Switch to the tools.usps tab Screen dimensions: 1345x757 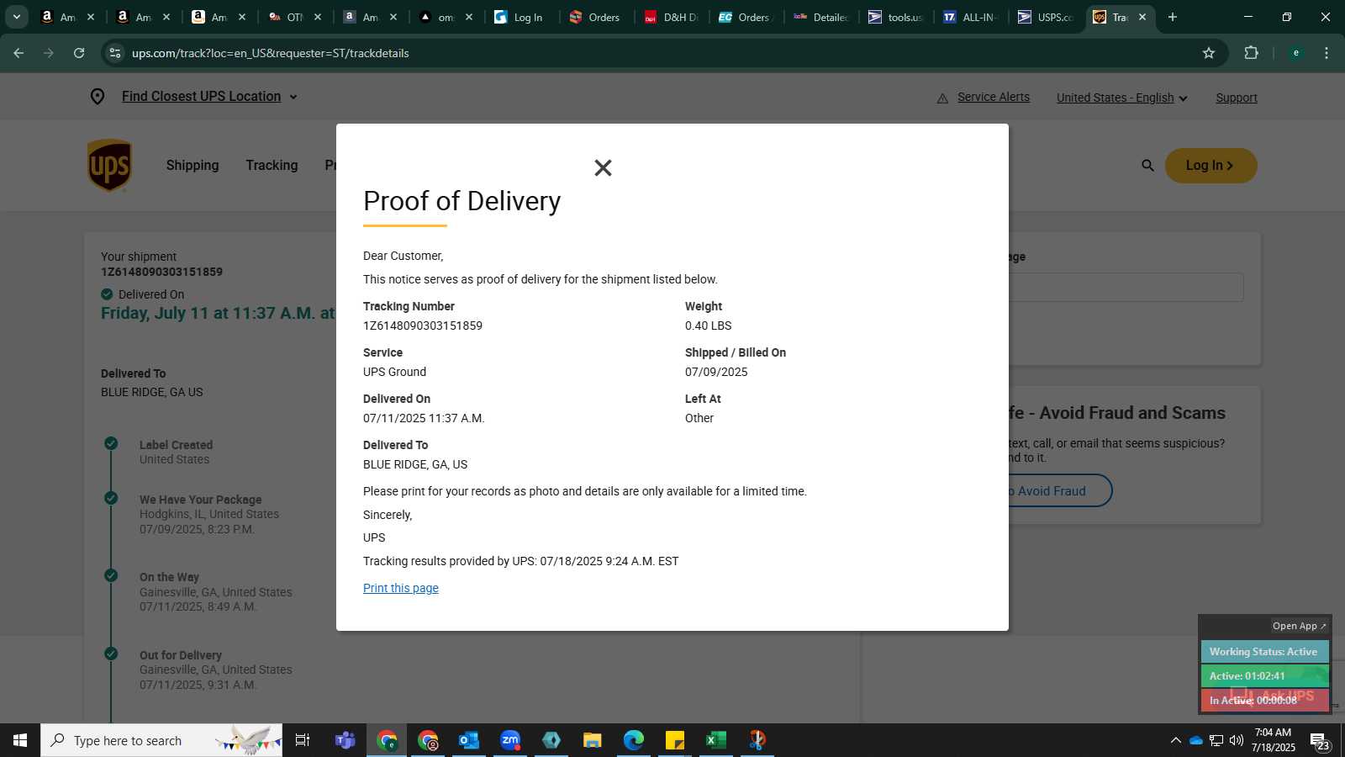click(x=896, y=17)
